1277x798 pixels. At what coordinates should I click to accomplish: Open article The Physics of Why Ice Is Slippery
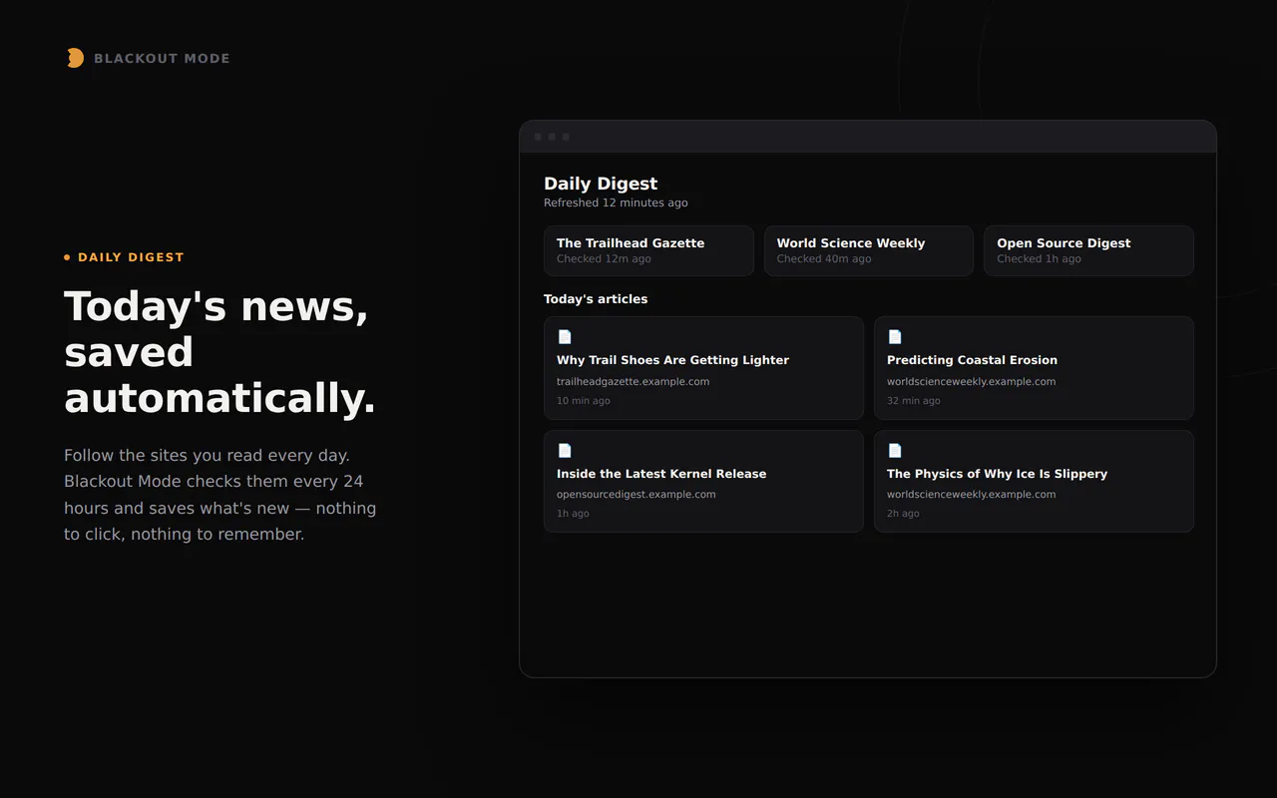pyautogui.click(x=1034, y=481)
